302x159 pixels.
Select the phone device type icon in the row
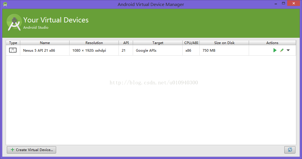click(13, 50)
